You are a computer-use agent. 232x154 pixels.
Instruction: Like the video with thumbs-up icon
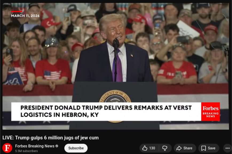click(145, 148)
